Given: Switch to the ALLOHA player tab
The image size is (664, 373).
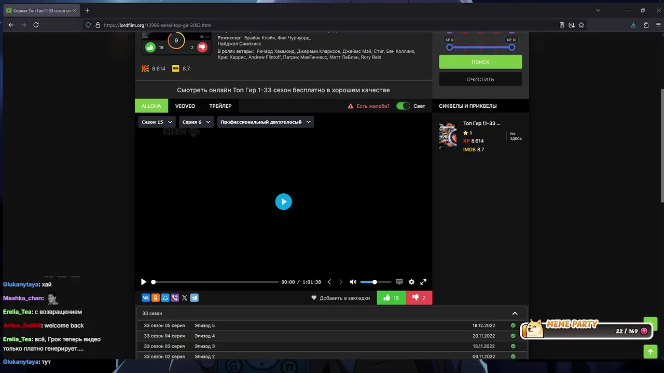Looking at the screenshot, I should pyautogui.click(x=151, y=106).
